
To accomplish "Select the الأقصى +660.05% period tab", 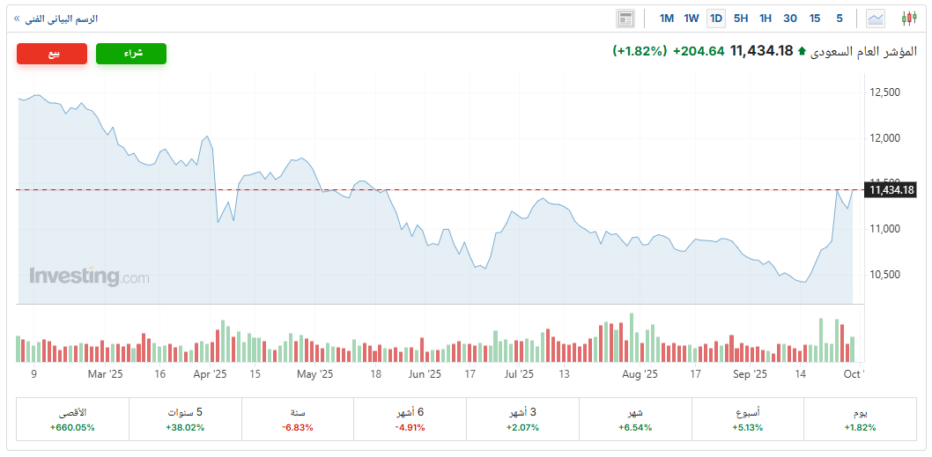I will [72, 419].
